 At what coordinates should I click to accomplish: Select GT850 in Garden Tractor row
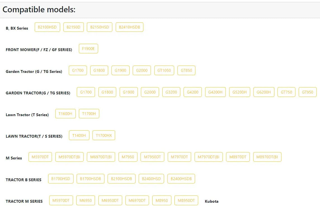186,70
